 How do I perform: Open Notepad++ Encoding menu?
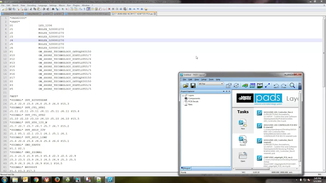32,5
